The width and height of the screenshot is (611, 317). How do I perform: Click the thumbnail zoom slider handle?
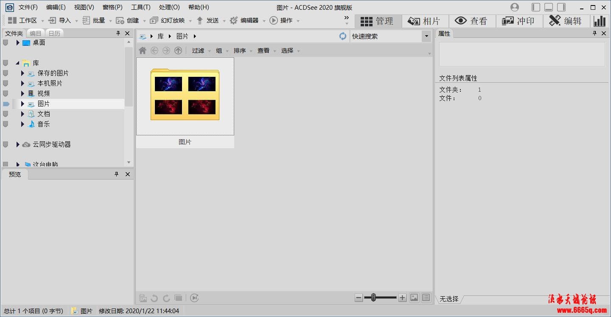[373, 297]
